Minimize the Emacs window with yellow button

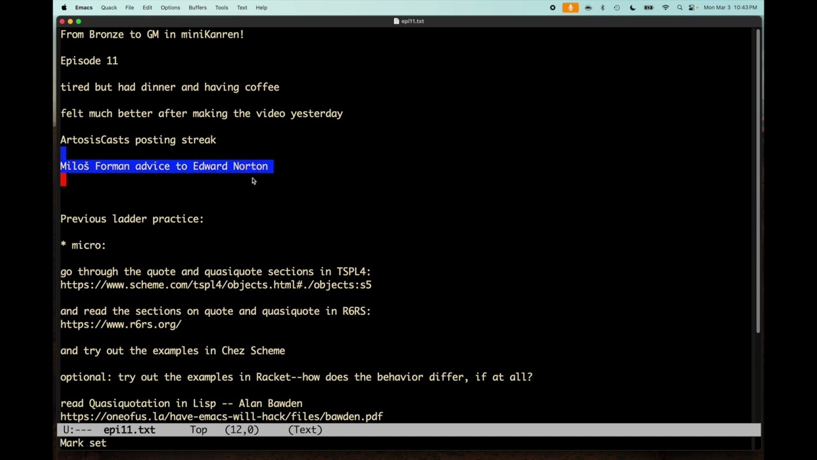[x=70, y=21]
